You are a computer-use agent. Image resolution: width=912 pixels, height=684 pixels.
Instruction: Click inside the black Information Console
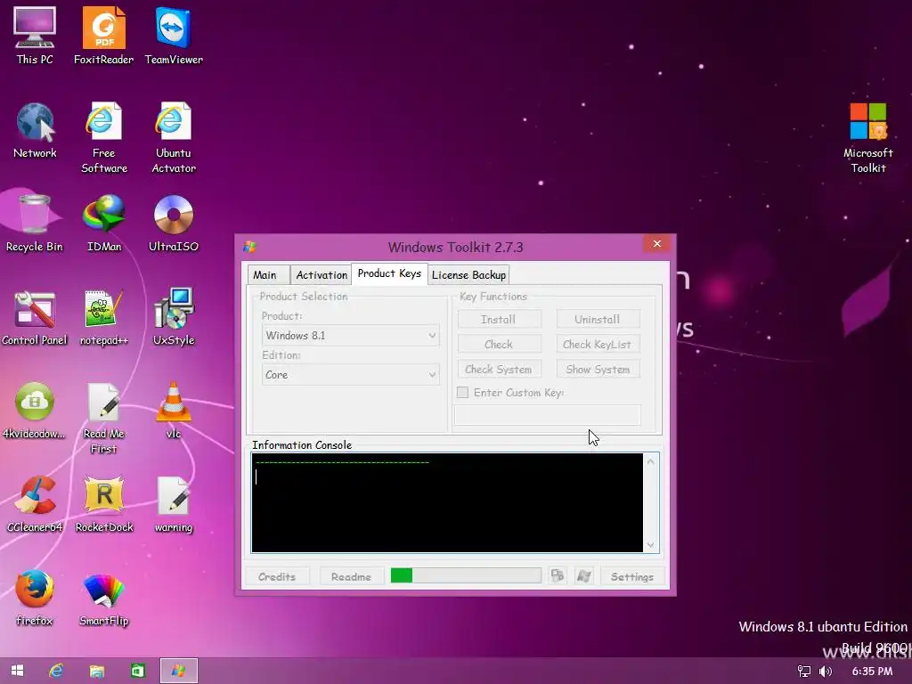tap(447, 502)
